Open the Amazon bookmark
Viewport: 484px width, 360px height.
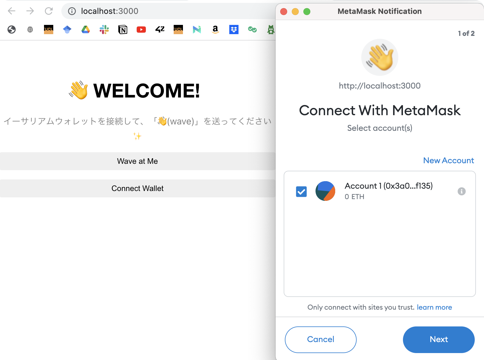215,30
